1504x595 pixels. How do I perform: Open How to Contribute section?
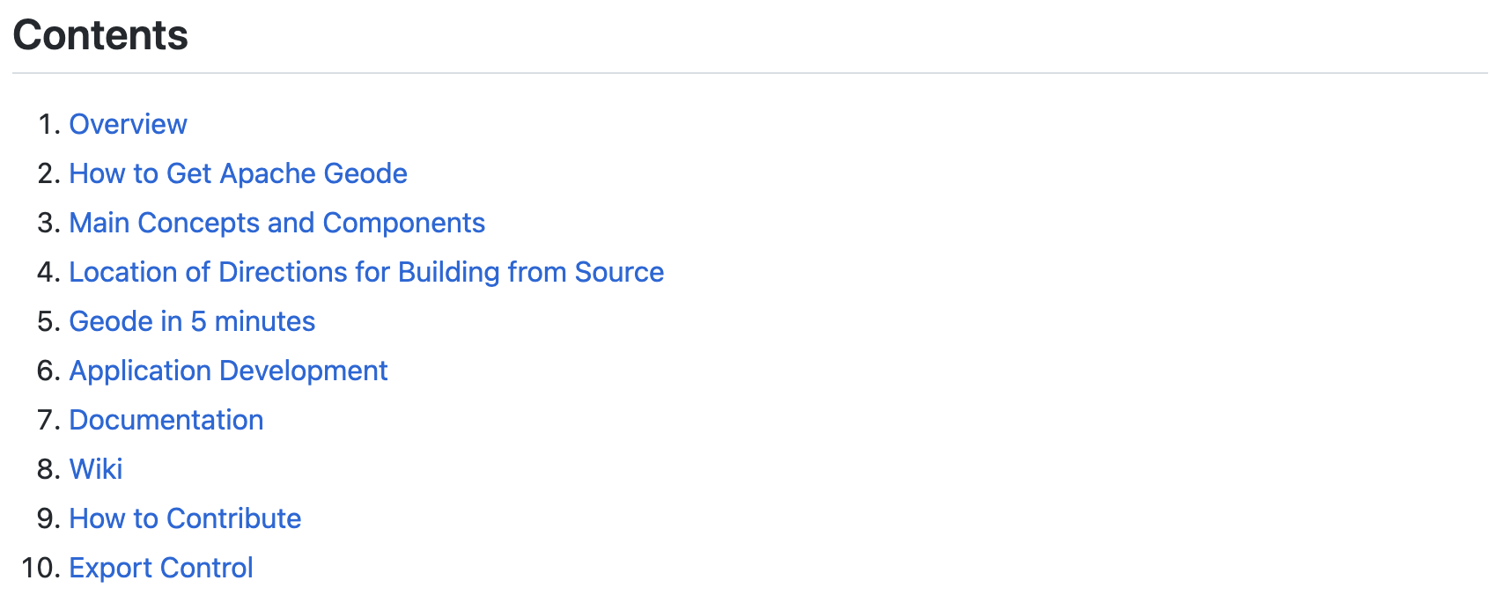(185, 518)
